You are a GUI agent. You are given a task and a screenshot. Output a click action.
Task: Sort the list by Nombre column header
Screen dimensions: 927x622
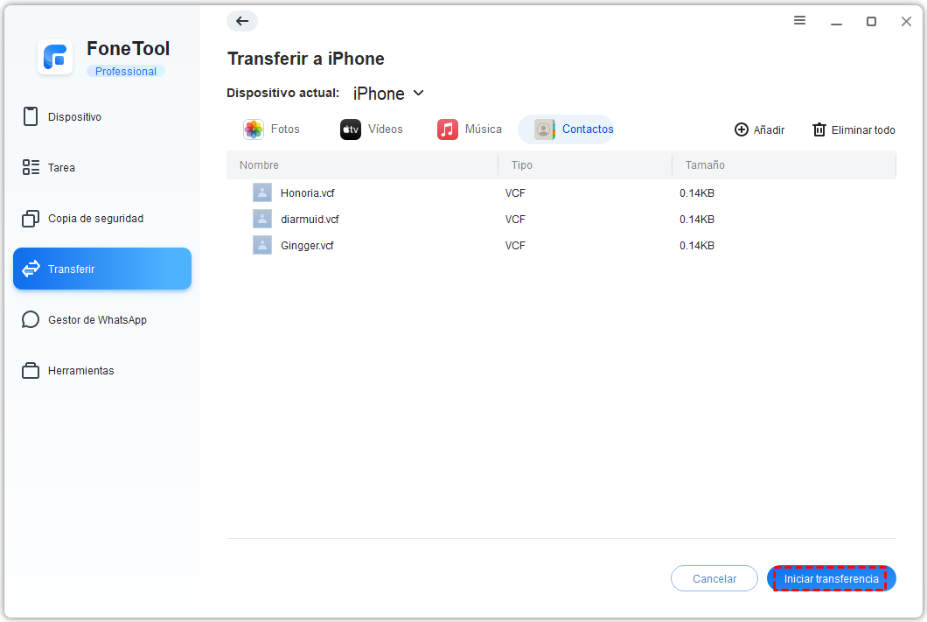[x=259, y=165]
